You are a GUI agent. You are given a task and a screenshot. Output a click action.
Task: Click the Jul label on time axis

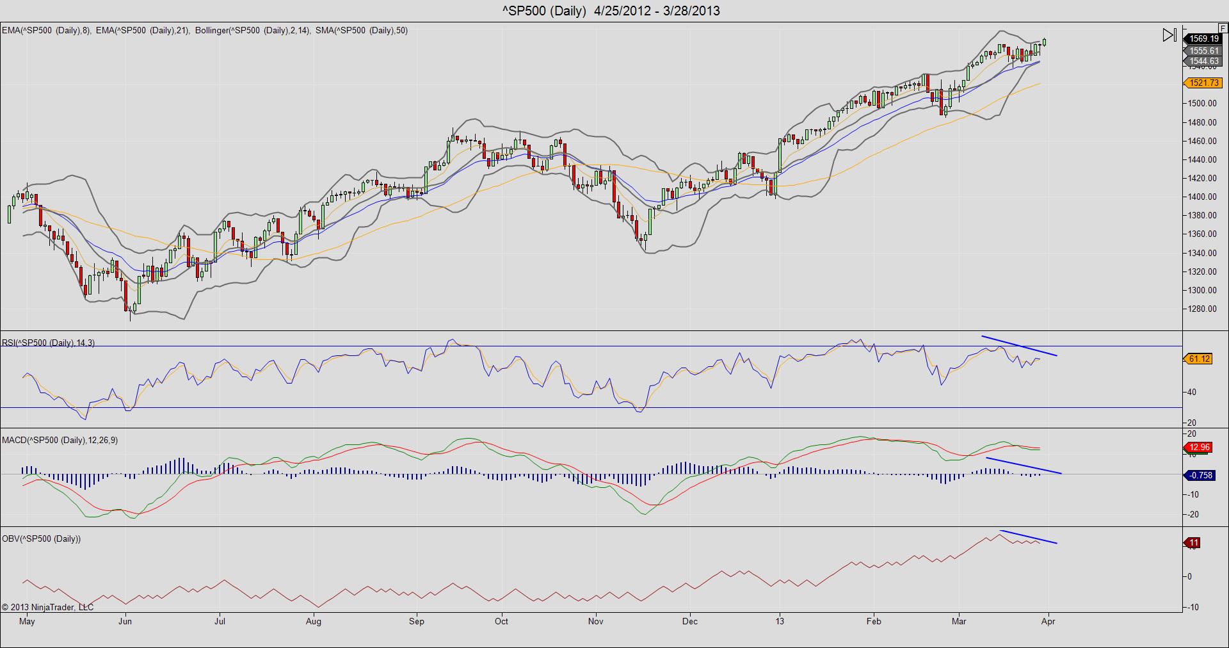(220, 621)
